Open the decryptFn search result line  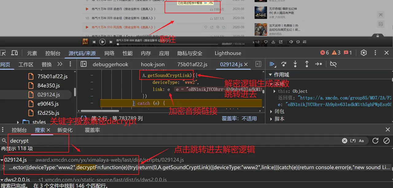[196, 168]
